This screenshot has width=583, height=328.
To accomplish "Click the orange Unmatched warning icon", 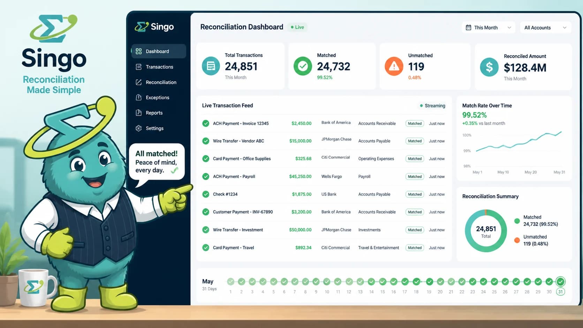I will (394, 66).
